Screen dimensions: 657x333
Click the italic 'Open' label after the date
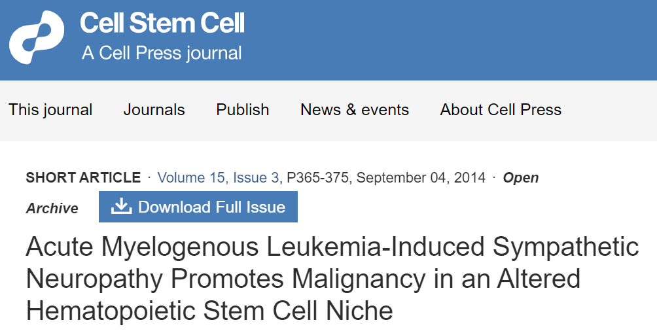coord(520,177)
